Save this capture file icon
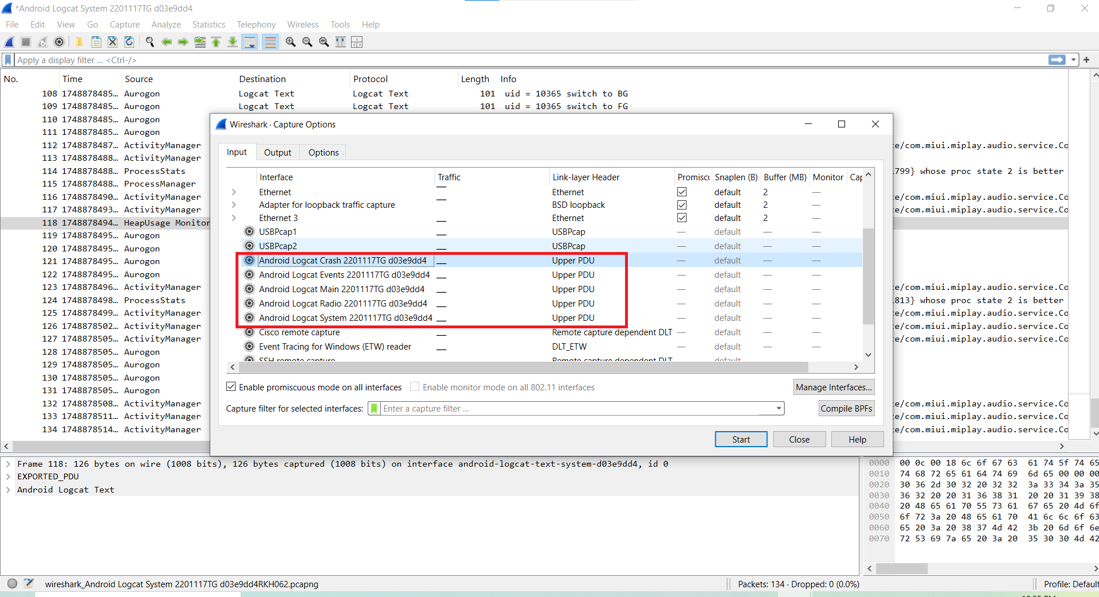Screen dimensions: 1099x597 coord(96,42)
